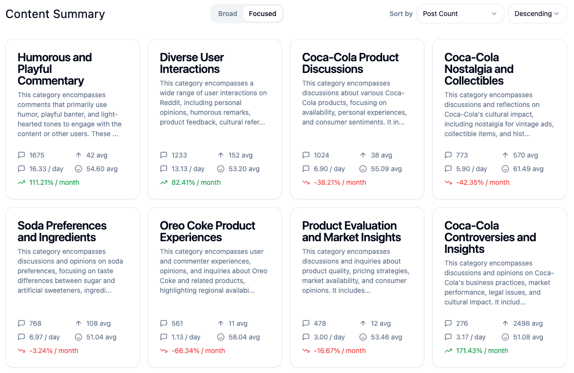The width and height of the screenshot is (574, 373).
Task: Click smiley icon beside 53.20 avg
Action: (221, 169)
